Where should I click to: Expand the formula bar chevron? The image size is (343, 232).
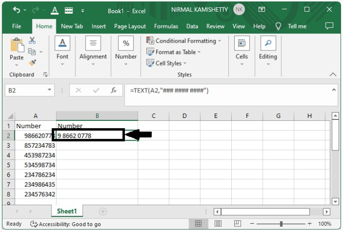coord(334,90)
